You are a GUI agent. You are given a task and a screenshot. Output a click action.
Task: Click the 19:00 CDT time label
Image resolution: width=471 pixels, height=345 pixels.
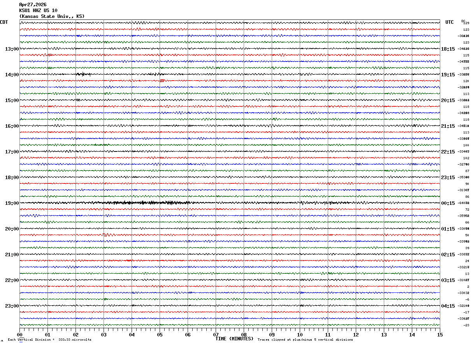coord(12,203)
